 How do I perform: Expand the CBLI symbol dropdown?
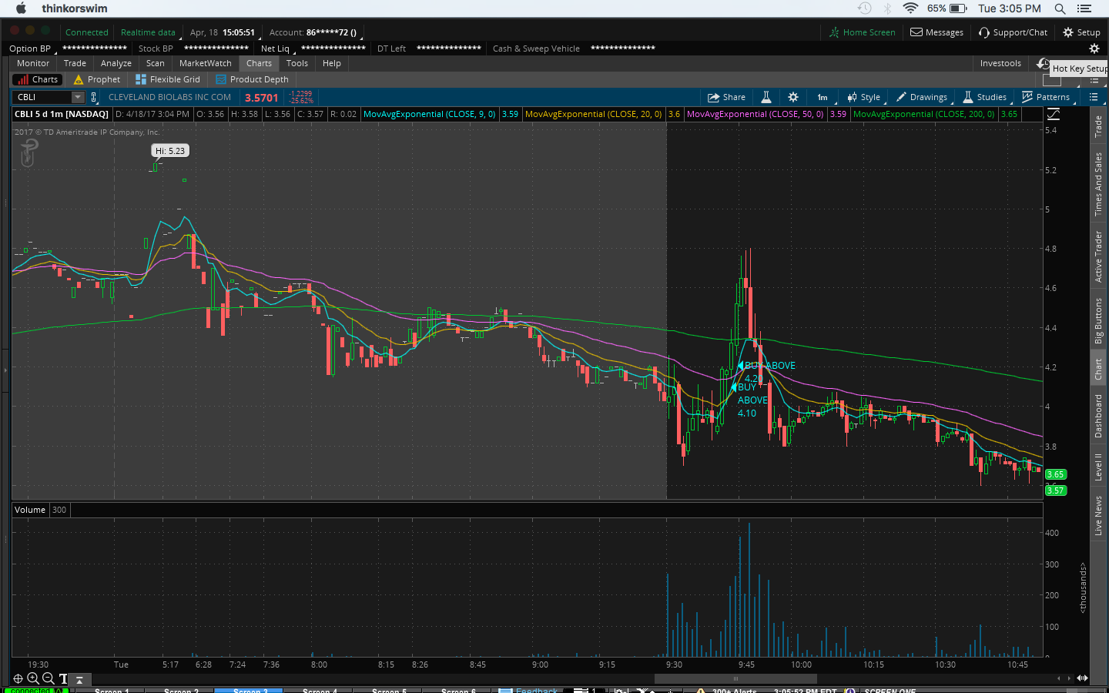click(77, 97)
